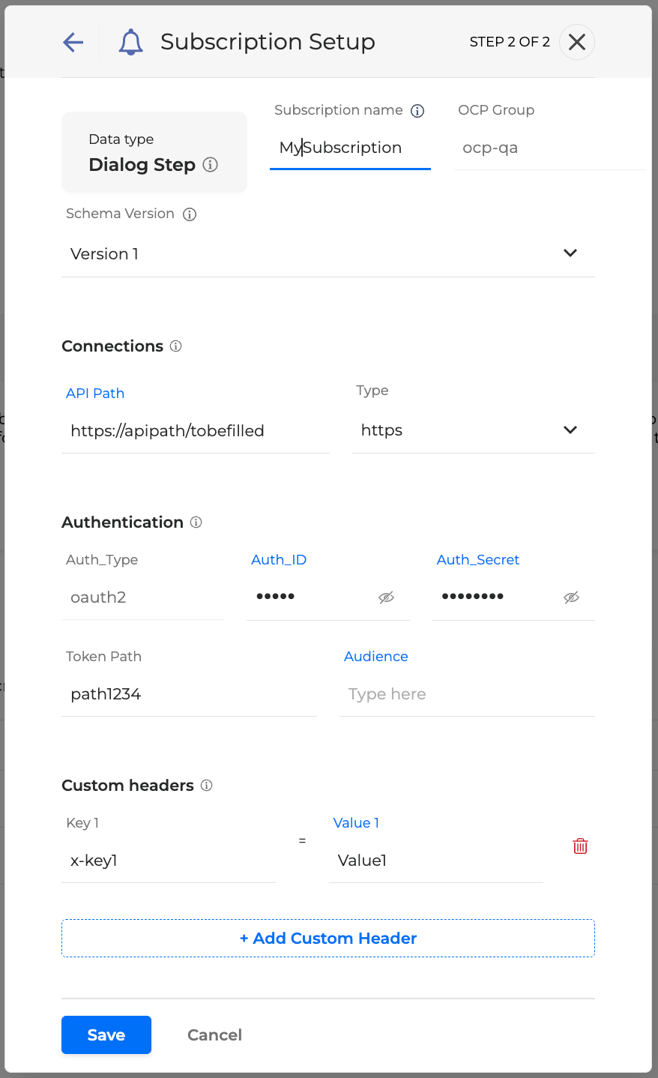
Task: Expand the Schema Version dropdown
Action: (x=570, y=253)
